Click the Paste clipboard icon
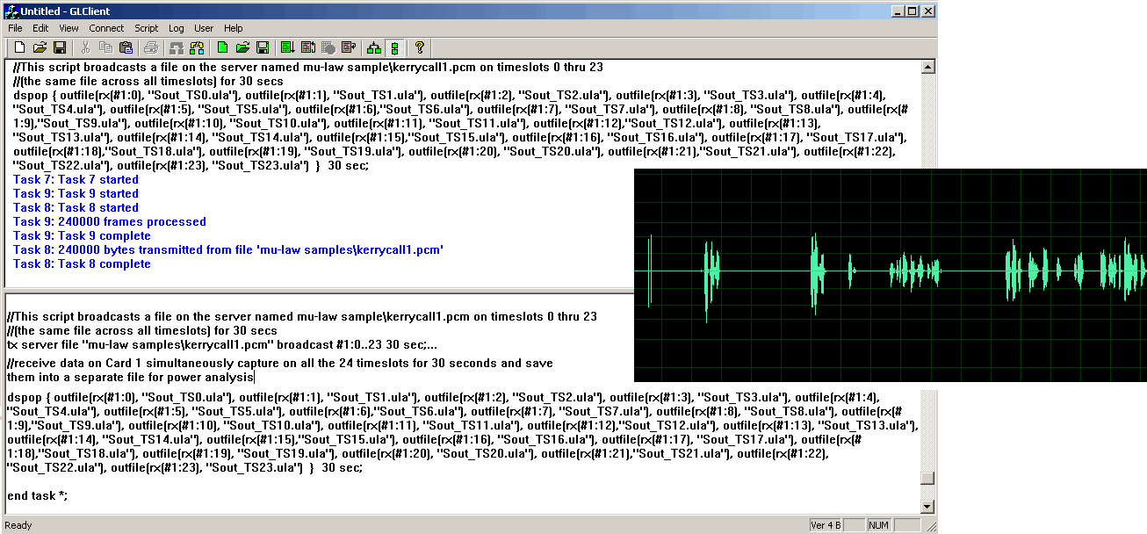Image resolution: width=1147 pixels, height=534 pixels. tap(126, 47)
